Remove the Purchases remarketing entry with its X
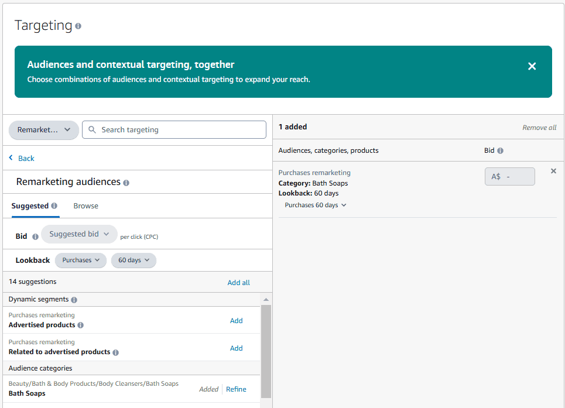 pyautogui.click(x=553, y=170)
